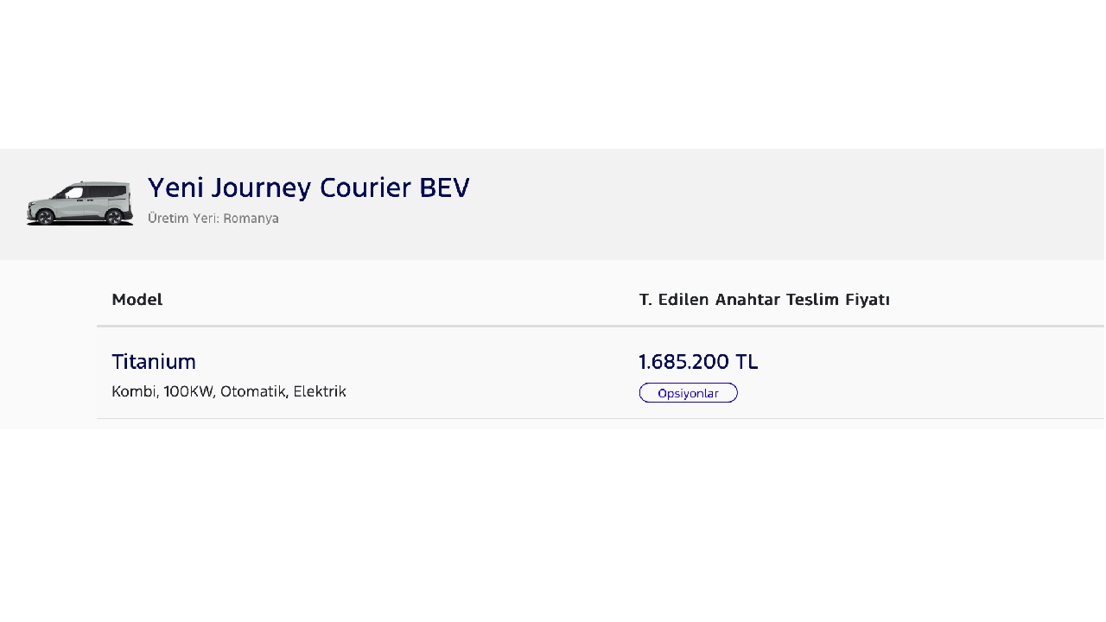Screen dimensions: 1106x622
Task: Click the T. Edilen Anahtar Teslim Fiyatı header
Action: click(x=765, y=299)
